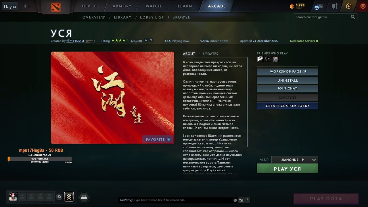Toggle FAVORITE on the game image
Viewport: 368px width, 207px height.
point(158,139)
